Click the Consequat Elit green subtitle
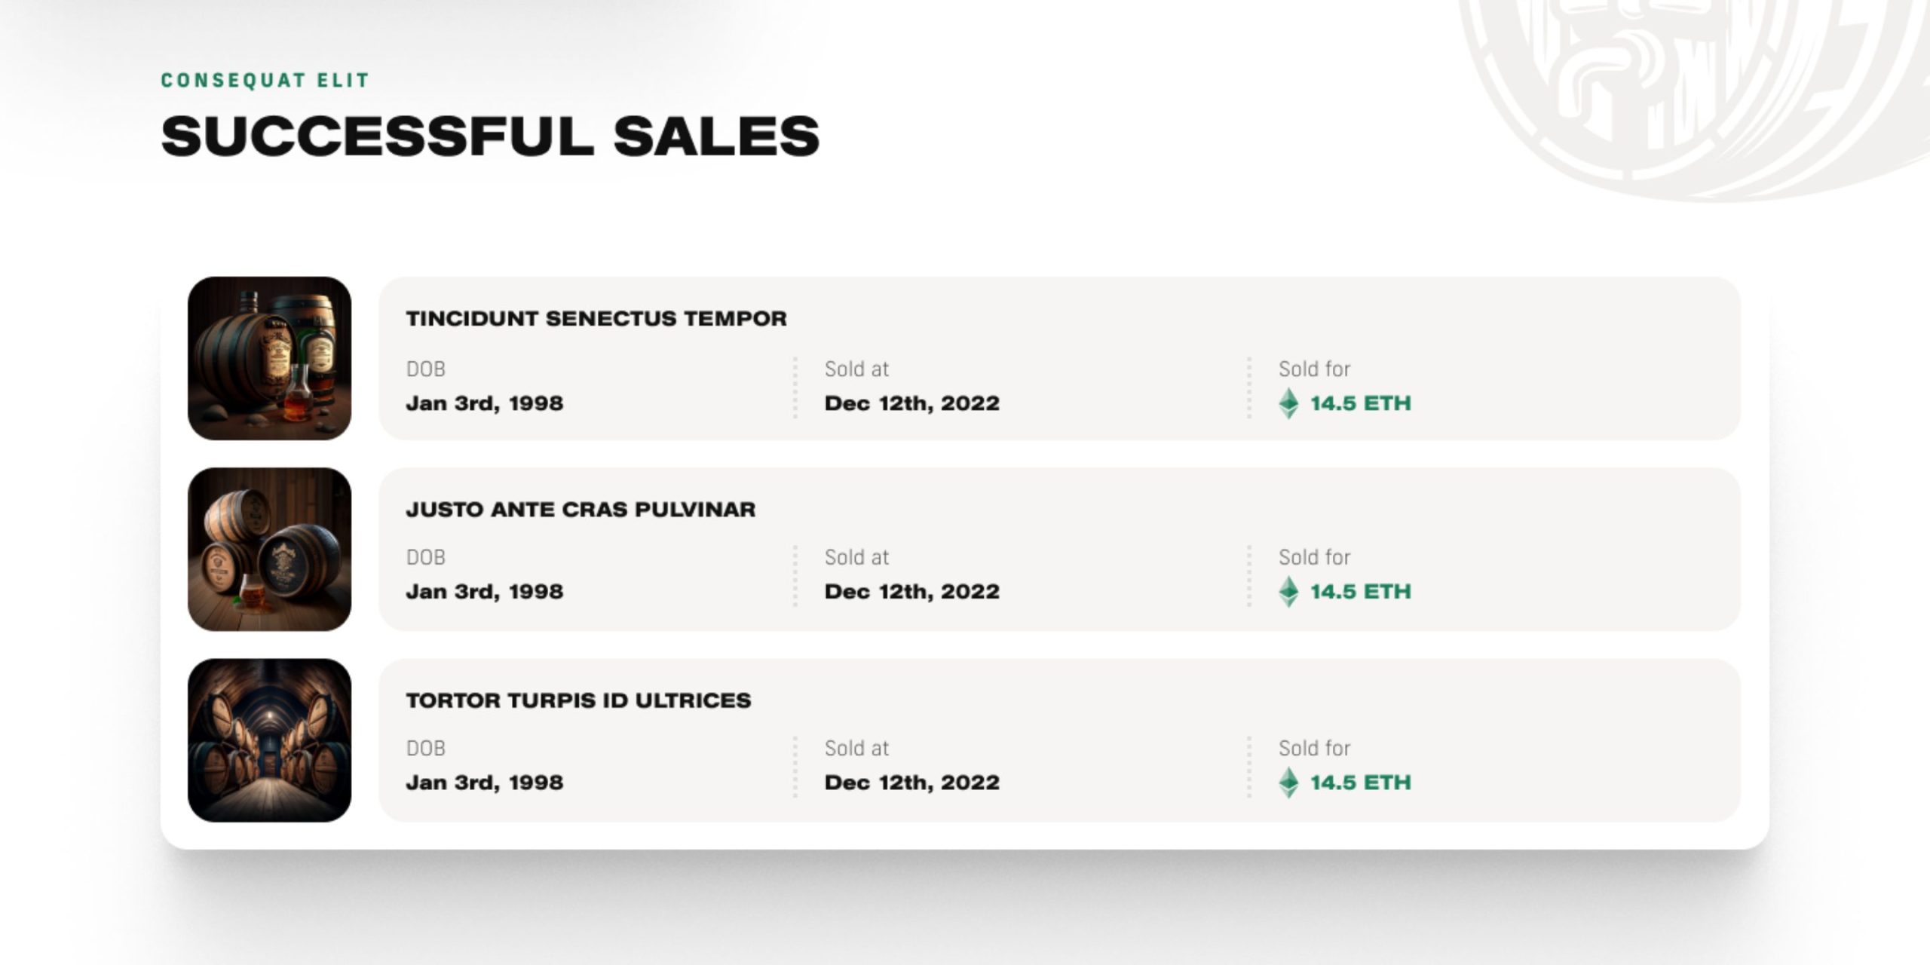1930x965 pixels. [x=265, y=80]
